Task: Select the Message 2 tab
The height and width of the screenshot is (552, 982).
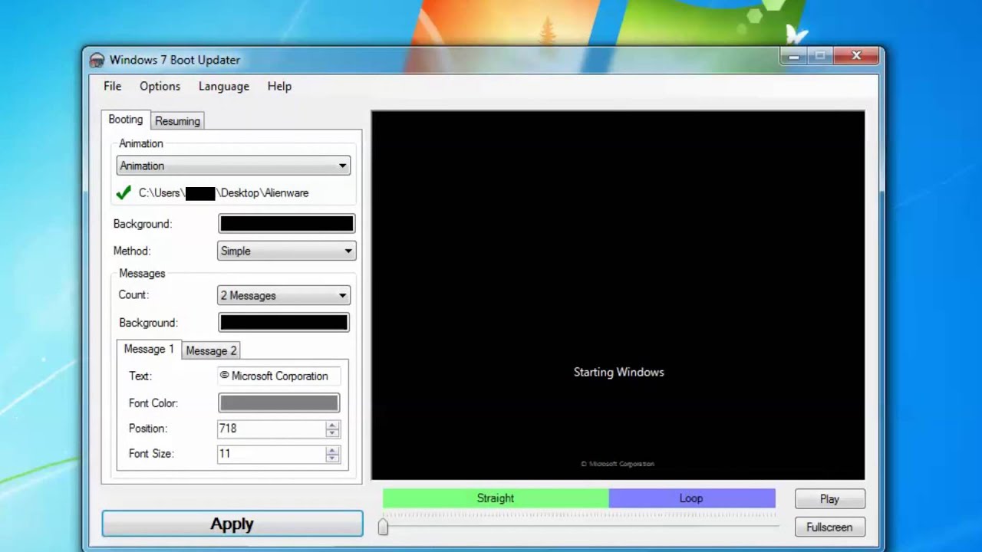Action: point(211,350)
